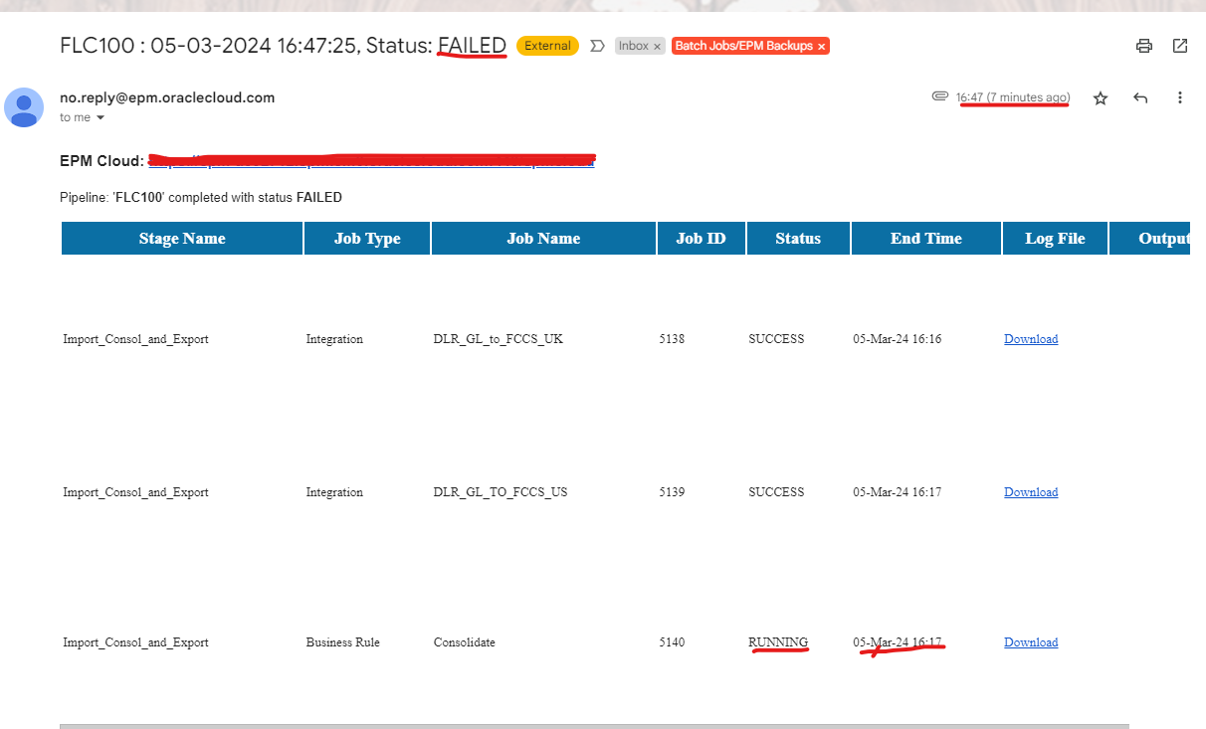The height and width of the screenshot is (729, 1206).
Task: Click the Pipeline 'FLC100' completed status sentence
Action: click(x=201, y=198)
